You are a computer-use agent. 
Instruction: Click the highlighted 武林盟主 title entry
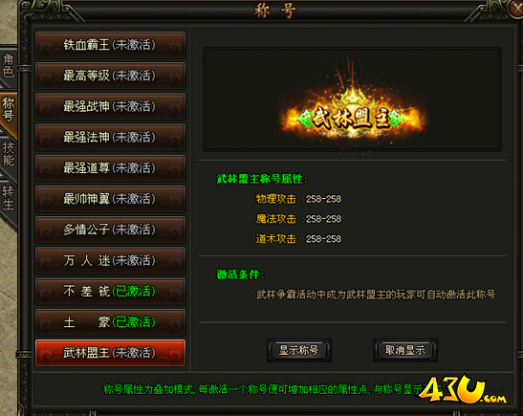click(110, 353)
